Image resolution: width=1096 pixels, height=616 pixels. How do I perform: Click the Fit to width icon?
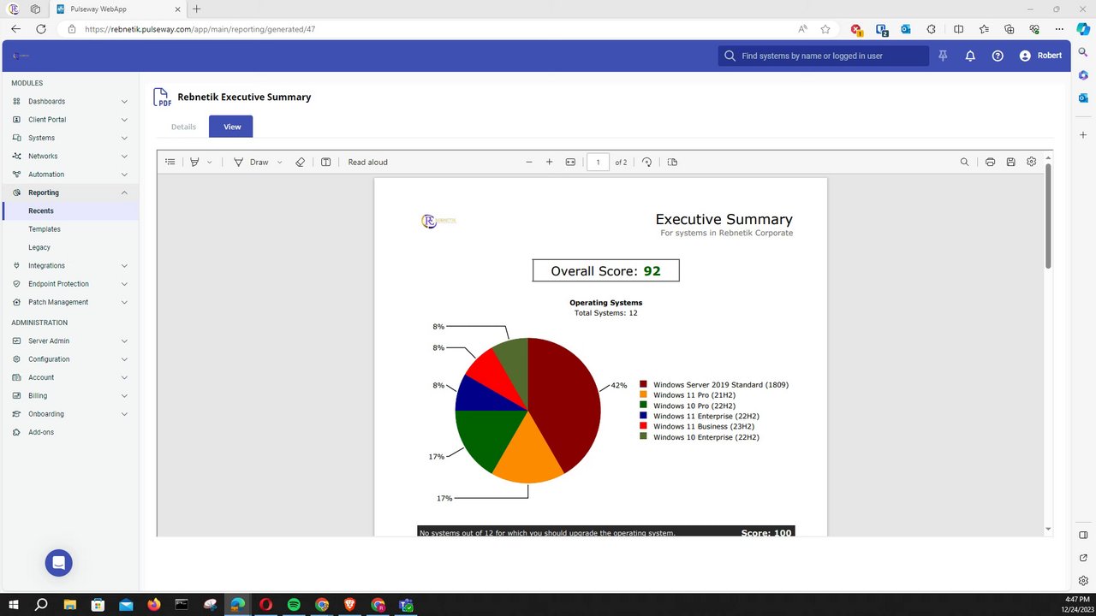point(570,162)
